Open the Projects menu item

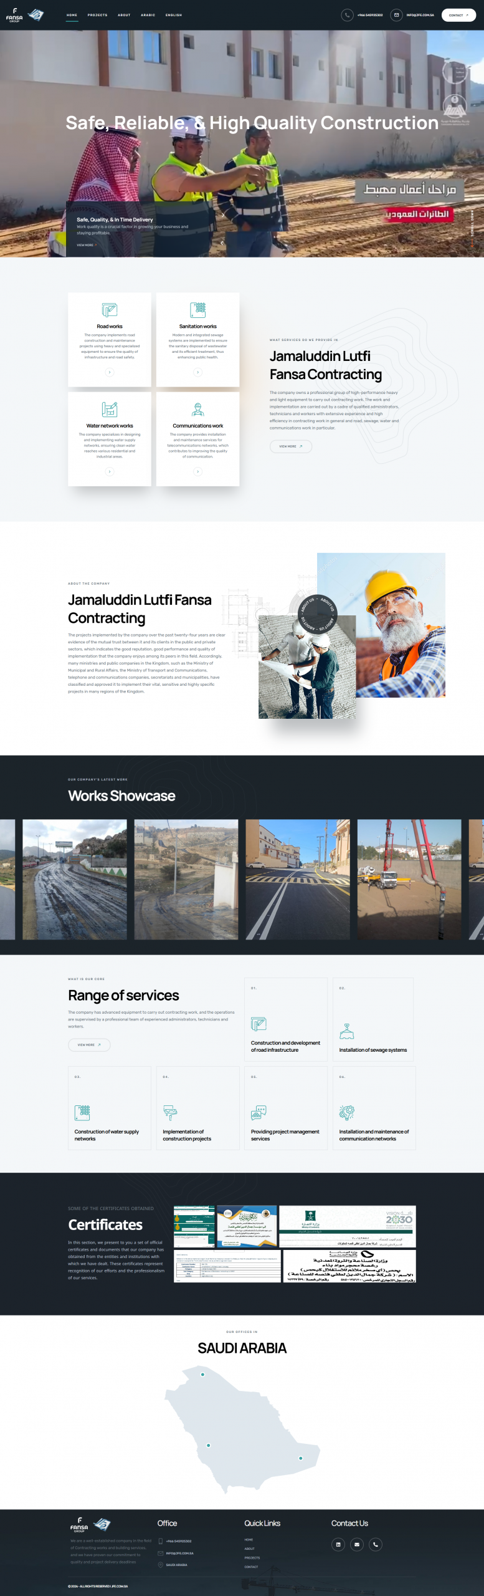(97, 15)
